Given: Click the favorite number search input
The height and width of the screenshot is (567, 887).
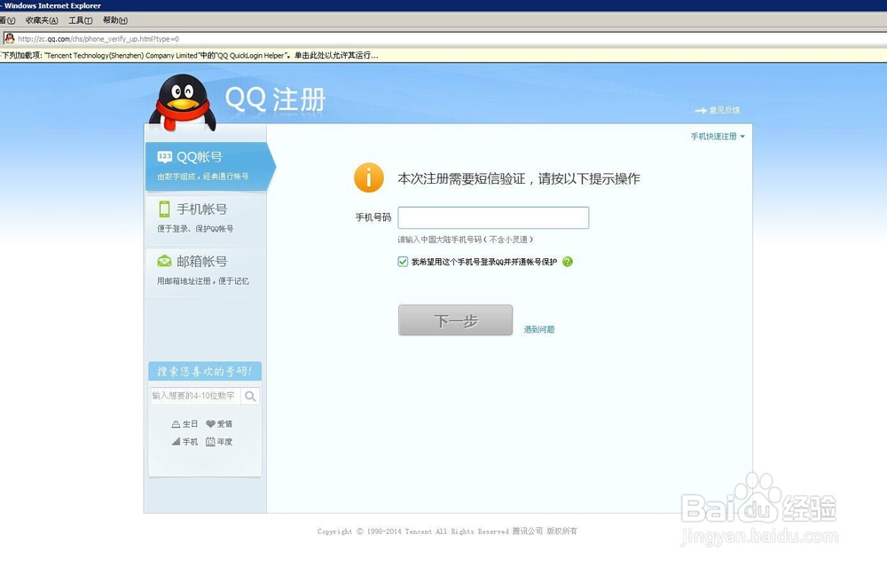Looking at the screenshot, I should [x=196, y=396].
